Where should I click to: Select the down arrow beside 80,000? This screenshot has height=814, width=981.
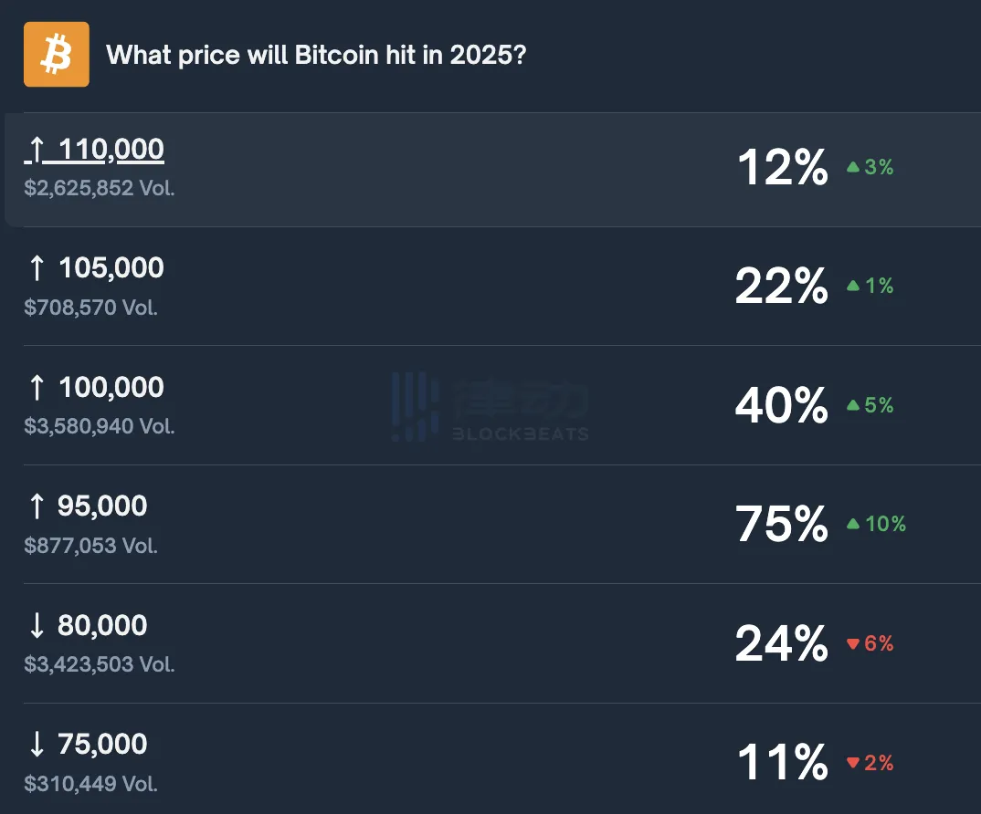pos(36,624)
